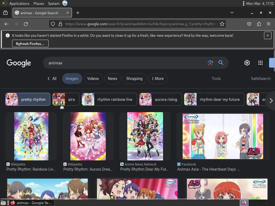Dismiss the Refresh Firefox notification bar
The width and height of the screenshot is (275, 206).
point(268,35)
